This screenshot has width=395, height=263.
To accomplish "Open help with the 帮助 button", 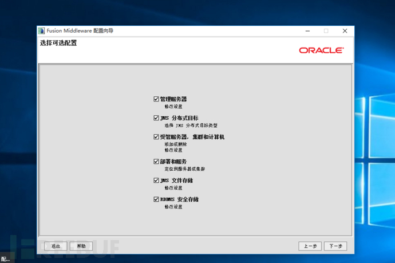I will tap(81, 246).
